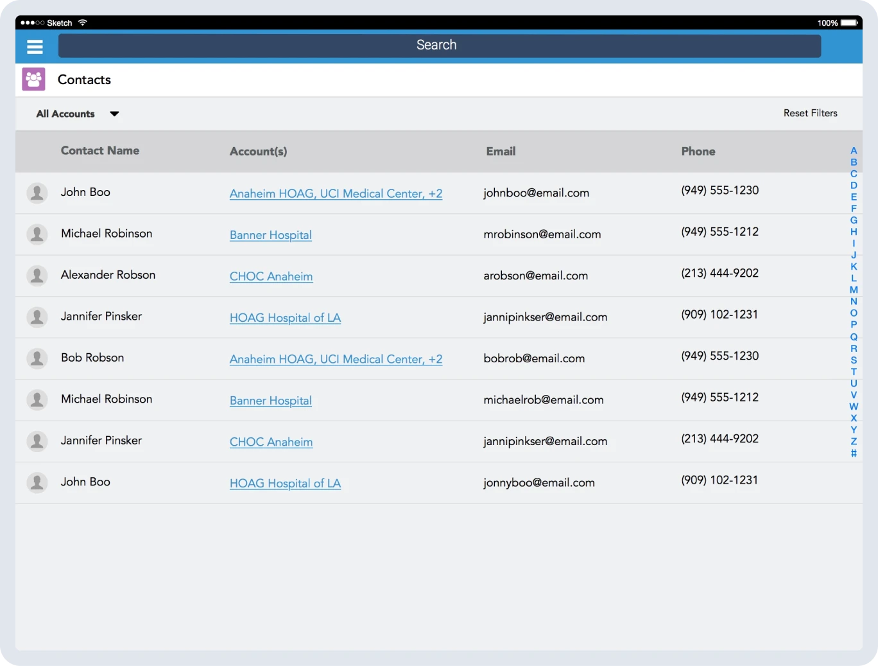Viewport: 878px width, 666px height.
Task: Open CHOC Anaheim link in (213) Jannifer Pinsker row
Action: 271,442
